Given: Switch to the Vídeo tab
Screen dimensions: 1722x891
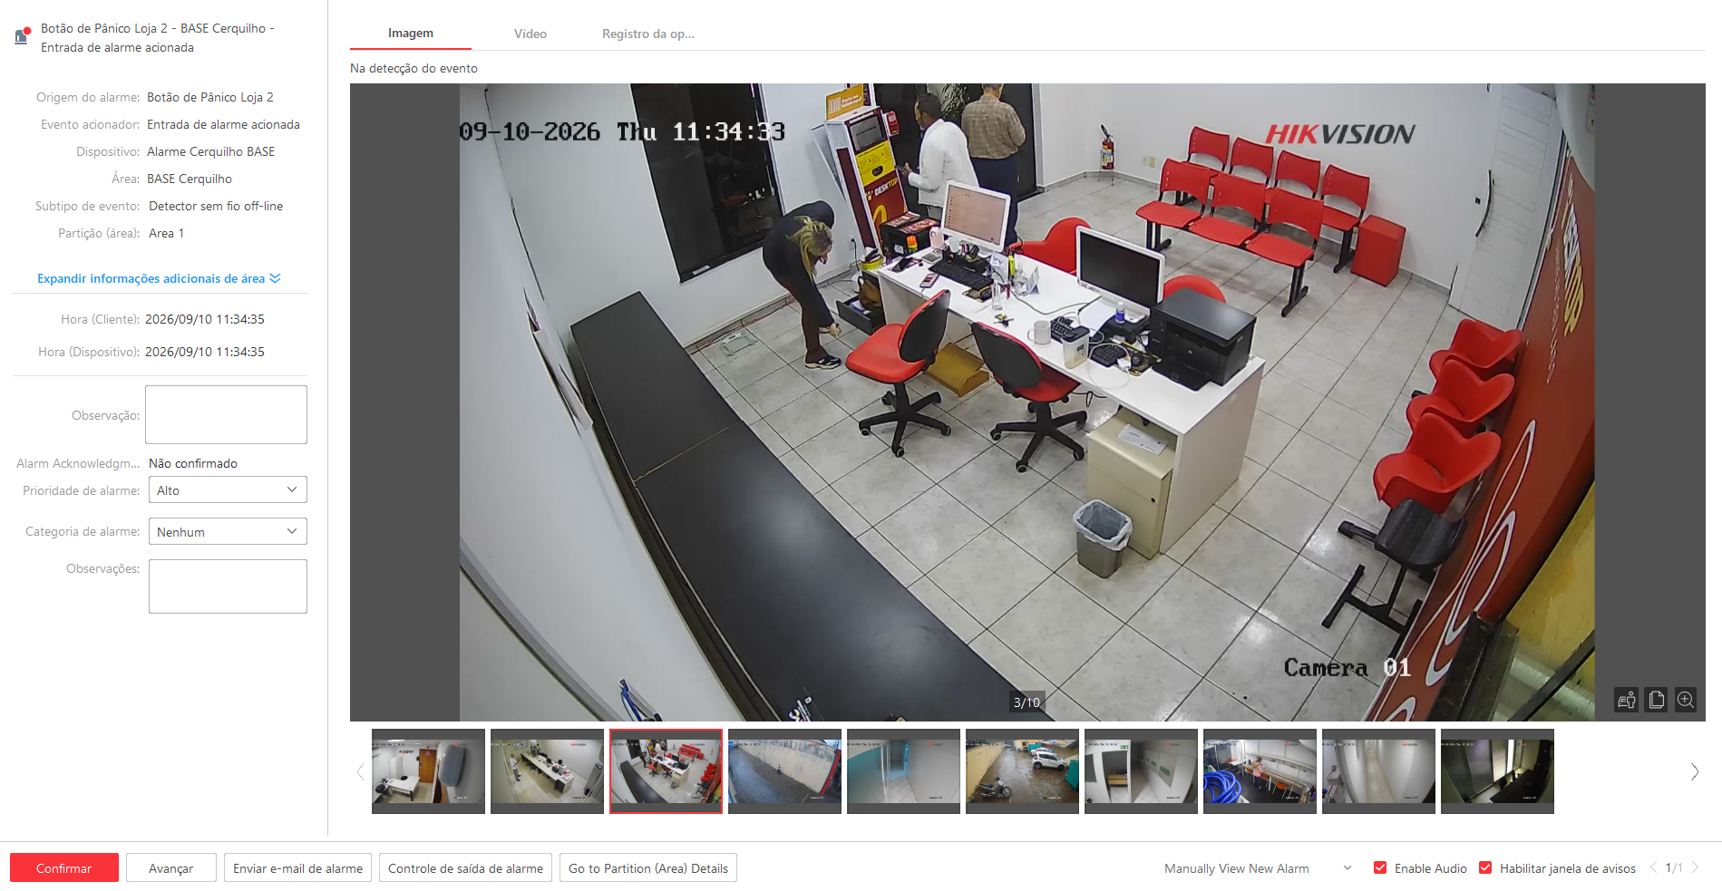Looking at the screenshot, I should [530, 34].
